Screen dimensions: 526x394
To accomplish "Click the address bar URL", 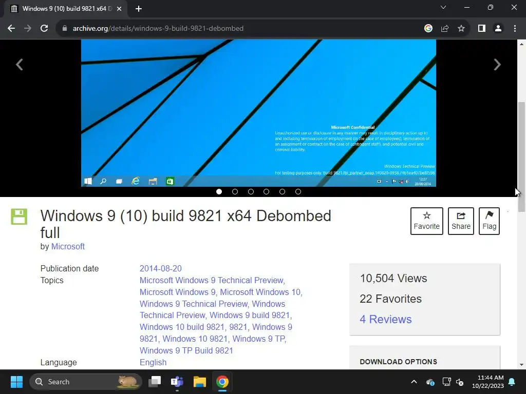I will tap(158, 29).
